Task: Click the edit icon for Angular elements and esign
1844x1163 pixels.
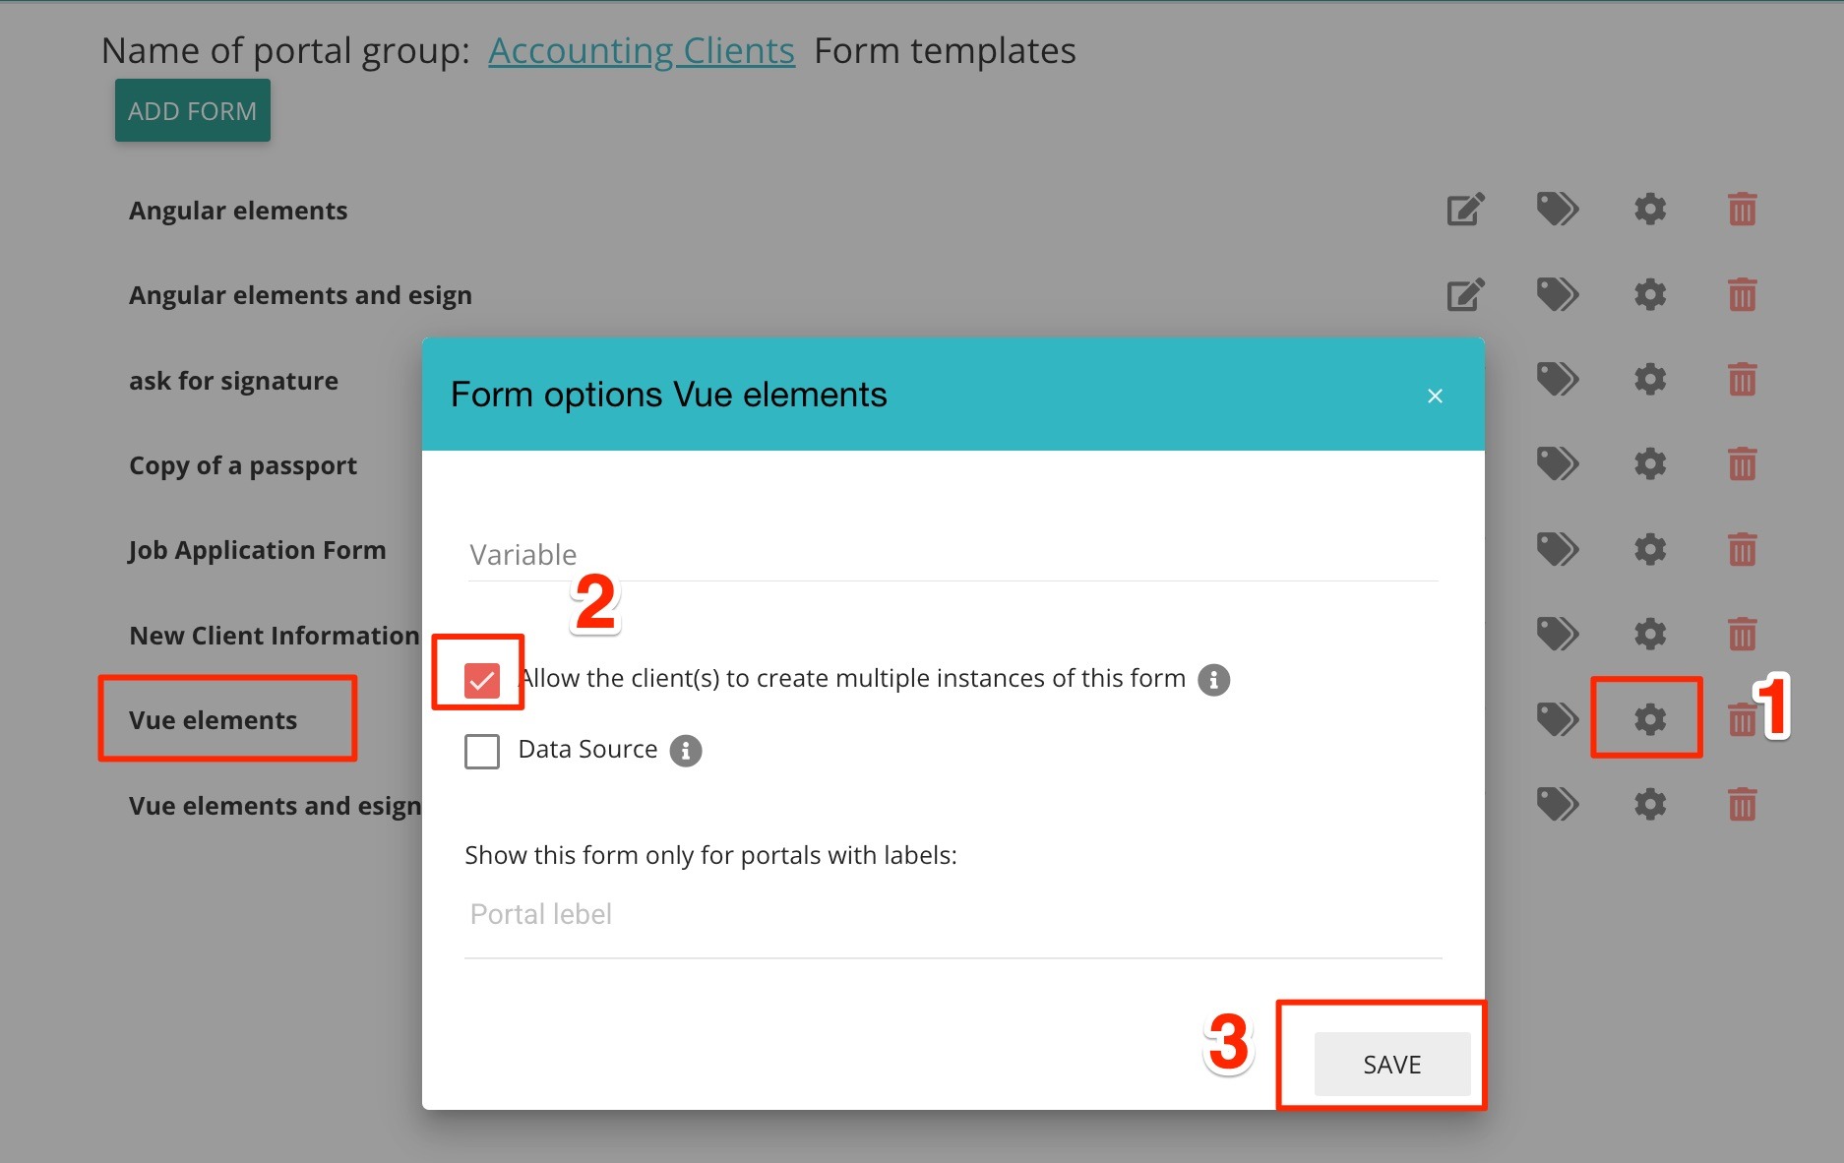Action: pyautogui.click(x=1464, y=293)
